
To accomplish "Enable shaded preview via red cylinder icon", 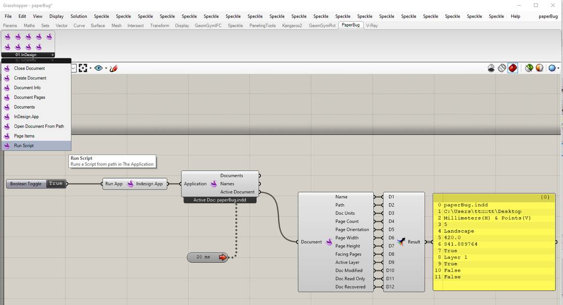I will 513,68.
